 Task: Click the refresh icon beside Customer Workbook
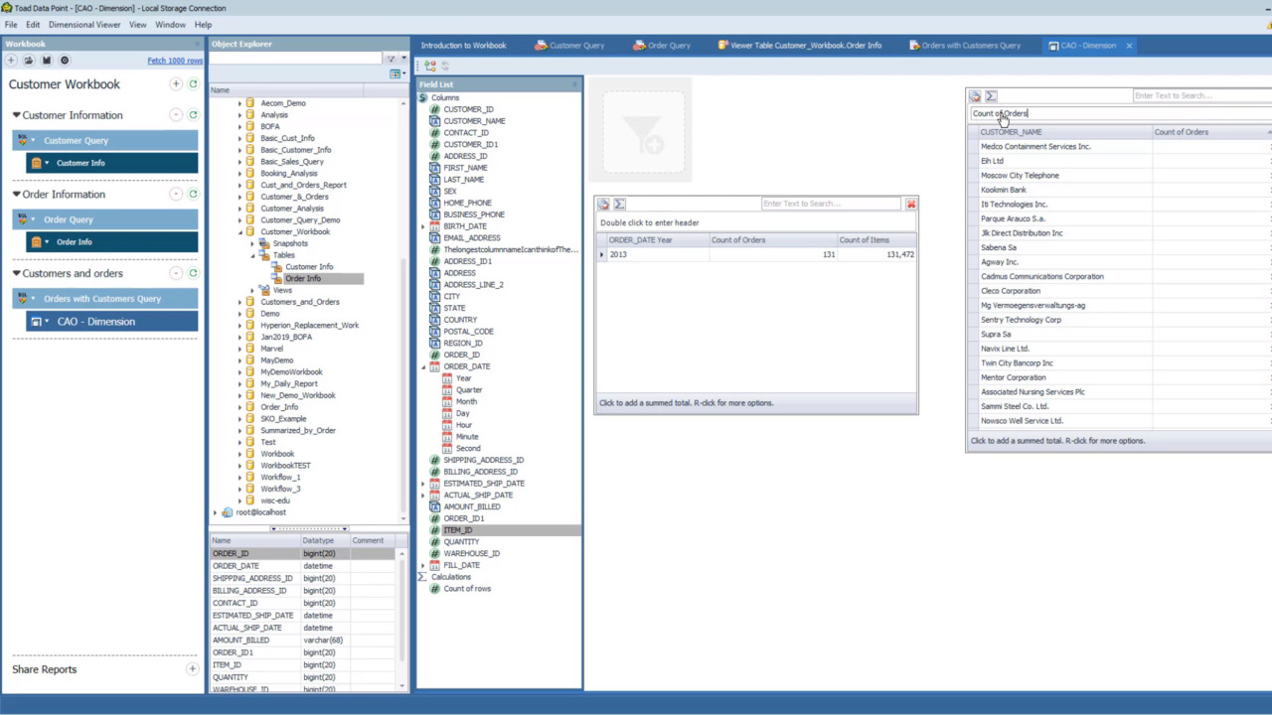(x=193, y=83)
